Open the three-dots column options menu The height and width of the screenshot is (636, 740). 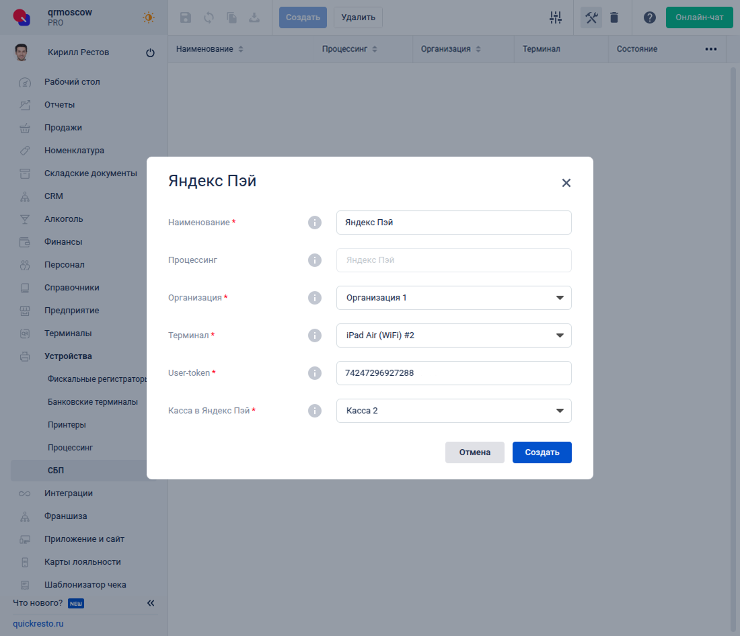pyautogui.click(x=710, y=49)
